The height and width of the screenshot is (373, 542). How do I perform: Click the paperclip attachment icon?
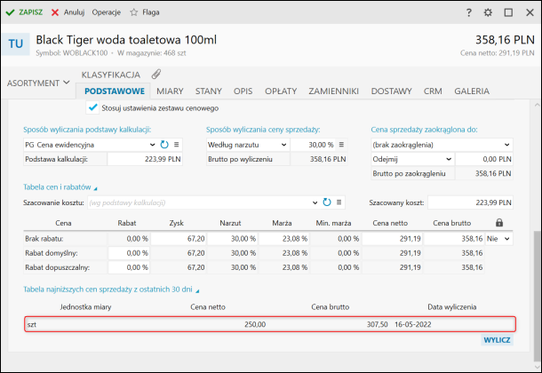156,75
